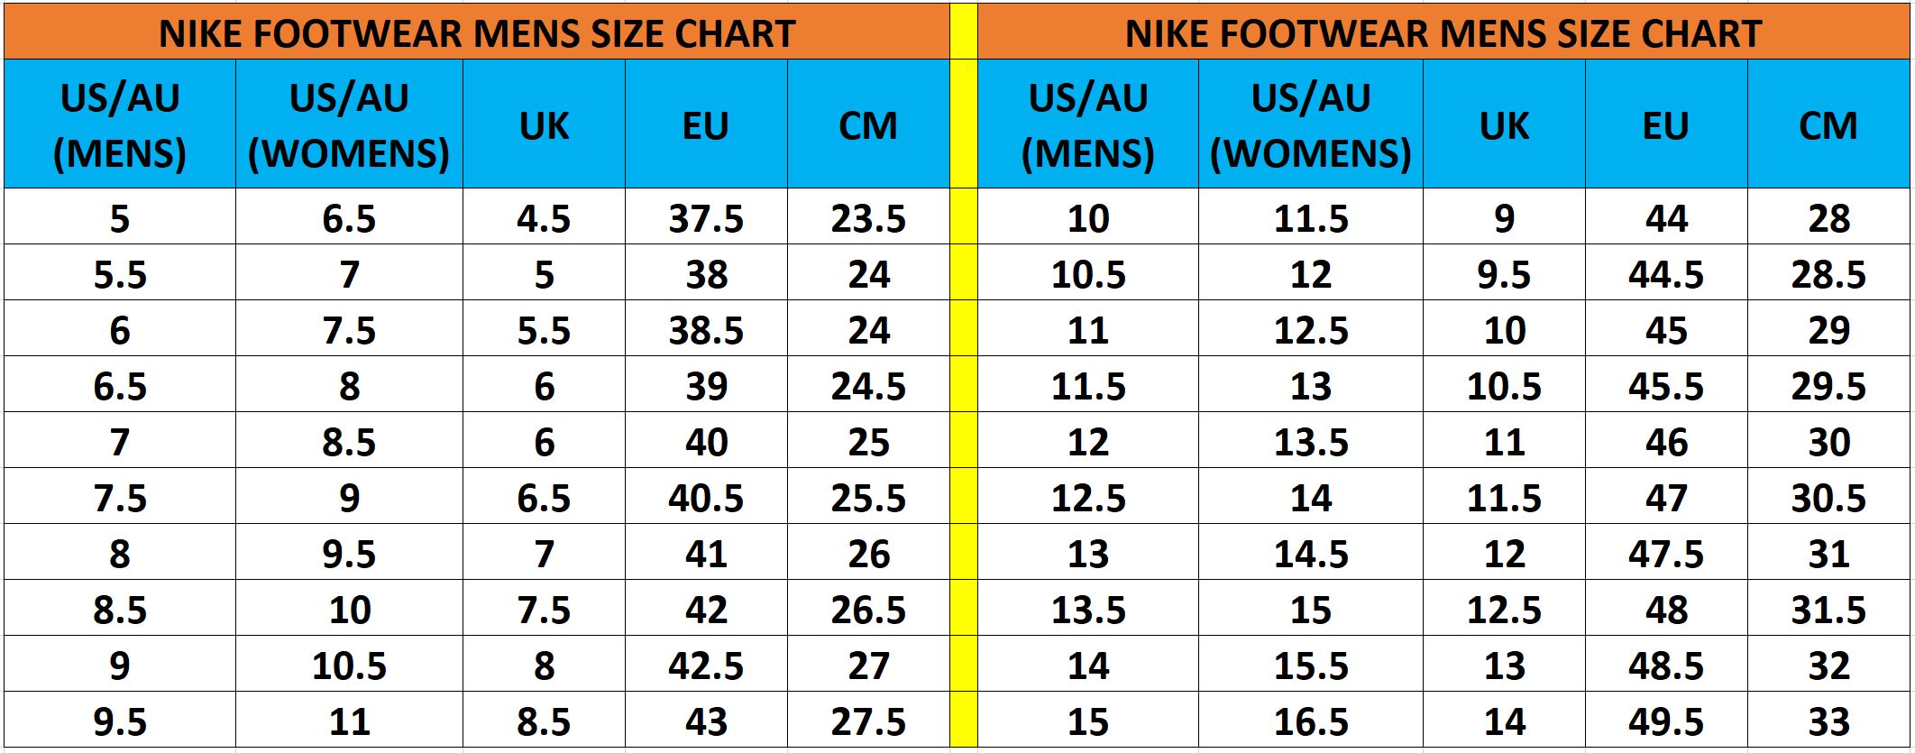Click the womens size 10.5 cell
Screen dimensions: 1915x753
pos(349,665)
